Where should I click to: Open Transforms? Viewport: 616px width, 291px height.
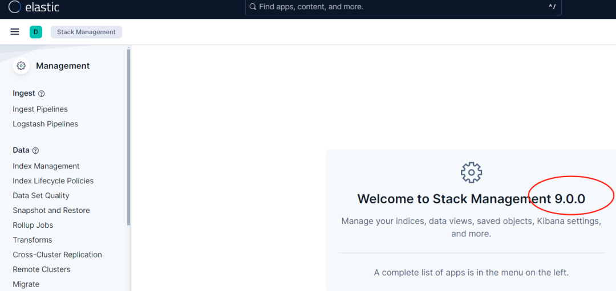coord(32,240)
